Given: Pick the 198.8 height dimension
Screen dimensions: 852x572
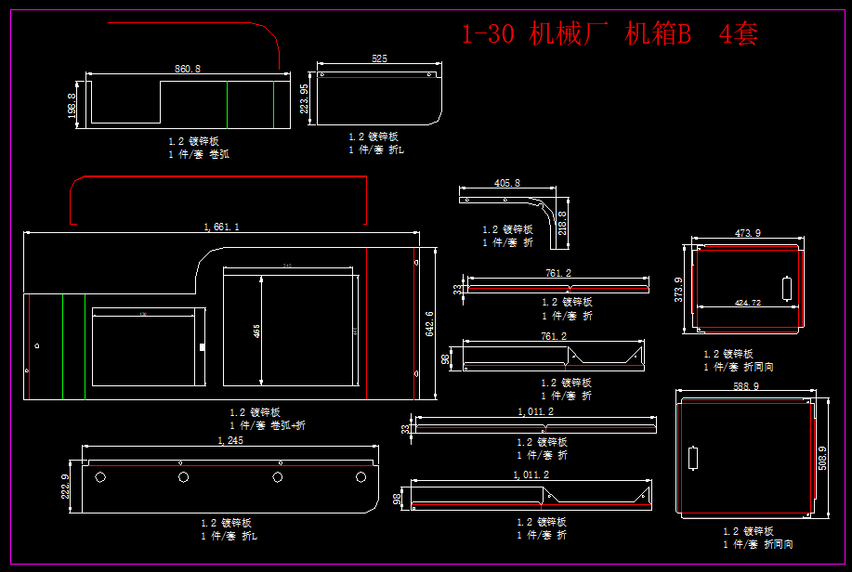Looking at the screenshot, I should click(x=72, y=104).
